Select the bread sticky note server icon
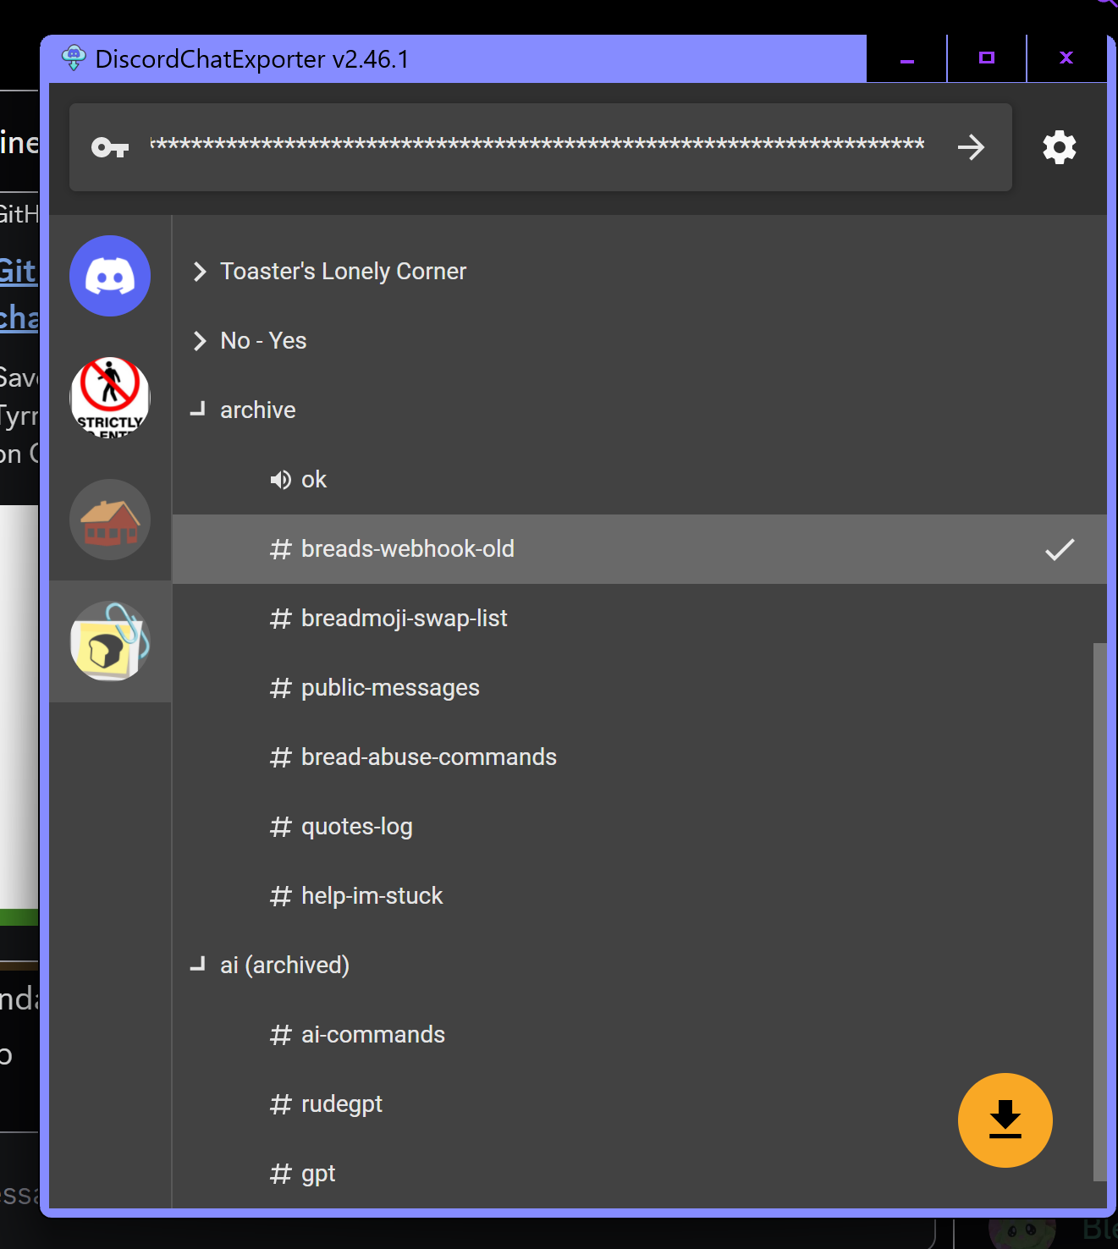The height and width of the screenshot is (1249, 1118). [110, 641]
